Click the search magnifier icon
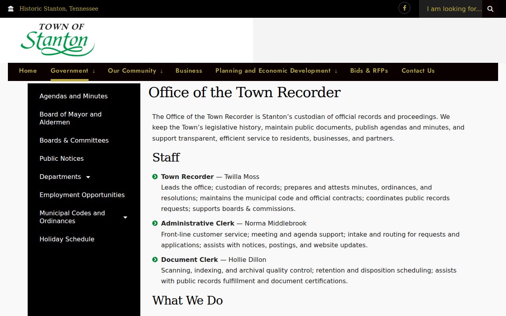 click(x=490, y=9)
